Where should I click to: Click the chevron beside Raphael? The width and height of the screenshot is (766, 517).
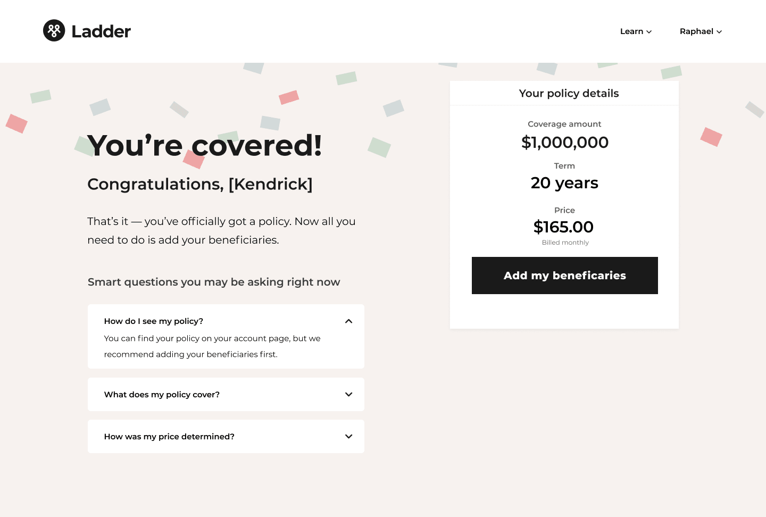coord(719,32)
